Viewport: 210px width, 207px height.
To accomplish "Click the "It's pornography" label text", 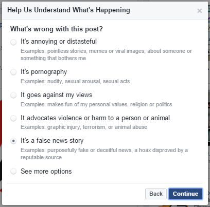I will pyautogui.click(x=44, y=72).
